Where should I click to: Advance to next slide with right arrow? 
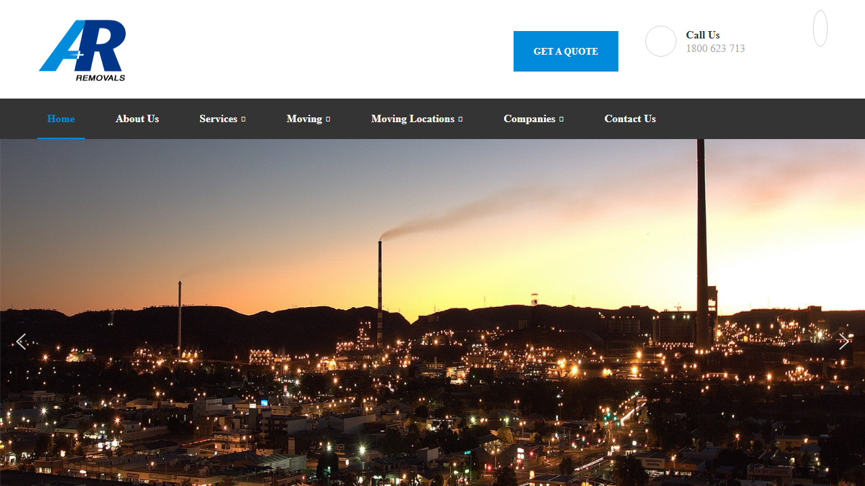coord(843,342)
